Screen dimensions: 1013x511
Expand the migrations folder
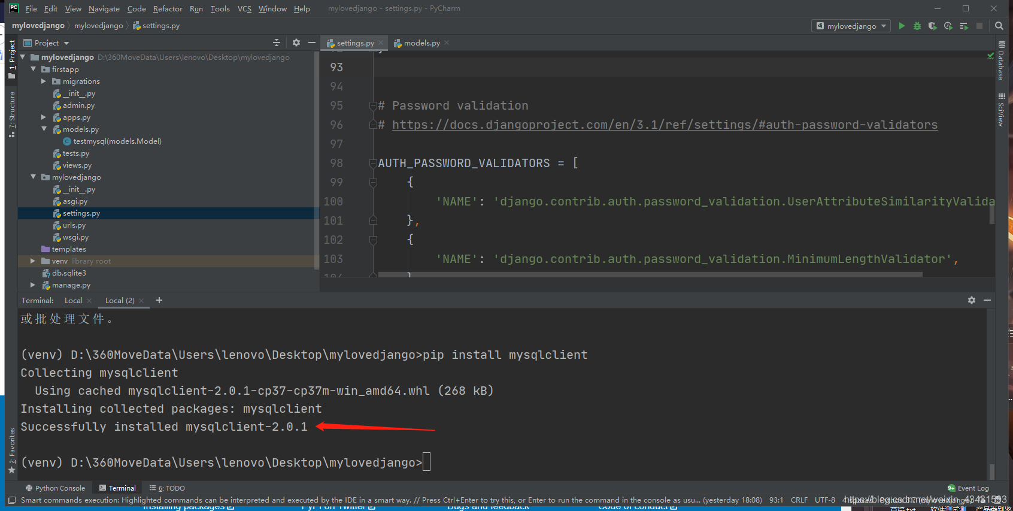pyautogui.click(x=44, y=81)
